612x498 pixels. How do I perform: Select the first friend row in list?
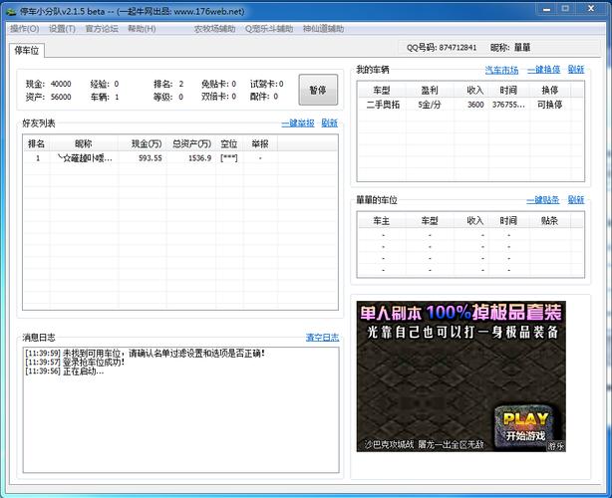pos(150,158)
